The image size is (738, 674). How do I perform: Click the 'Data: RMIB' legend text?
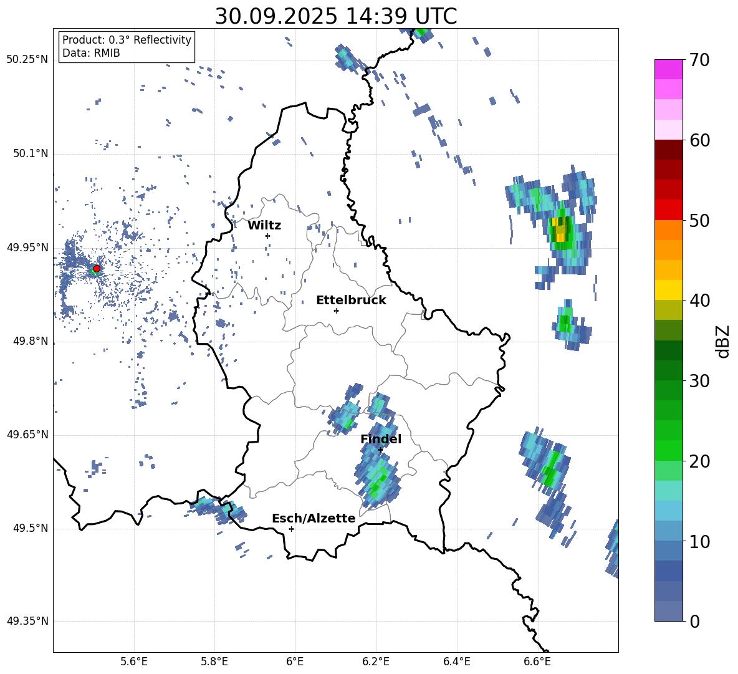(x=91, y=53)
